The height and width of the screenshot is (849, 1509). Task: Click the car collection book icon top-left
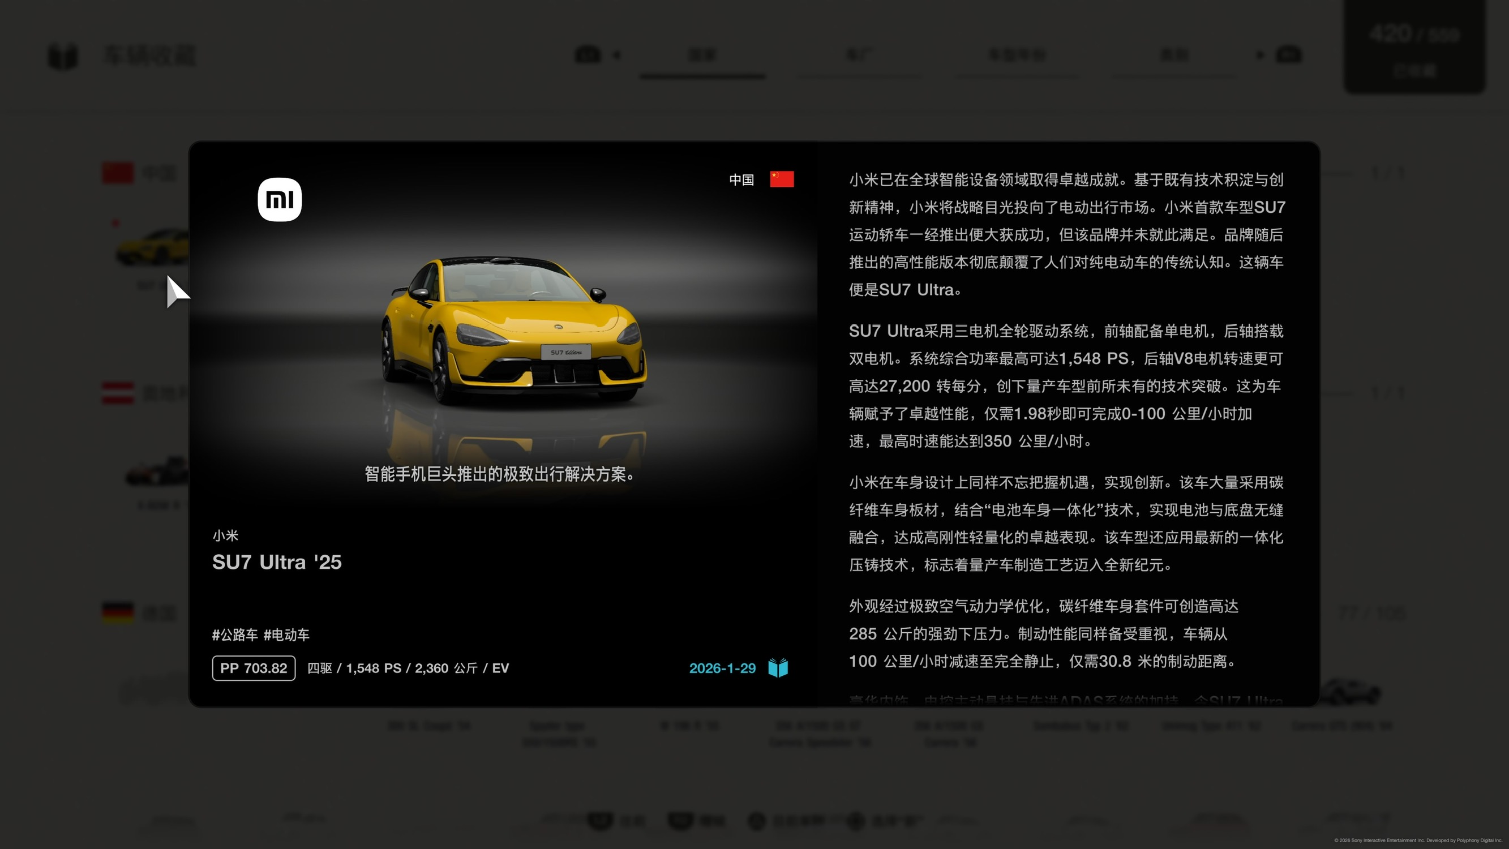coord(63,55)
